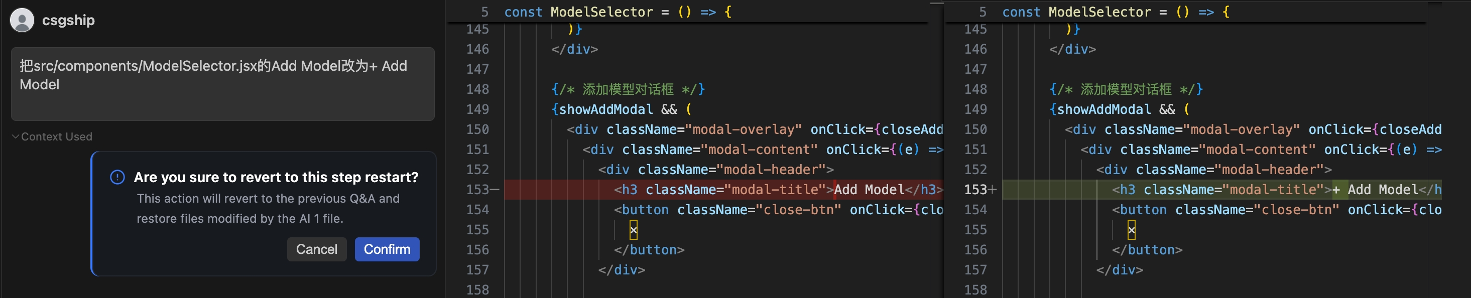Click the blue info icon in revert dialog

[x=117, y=177]
